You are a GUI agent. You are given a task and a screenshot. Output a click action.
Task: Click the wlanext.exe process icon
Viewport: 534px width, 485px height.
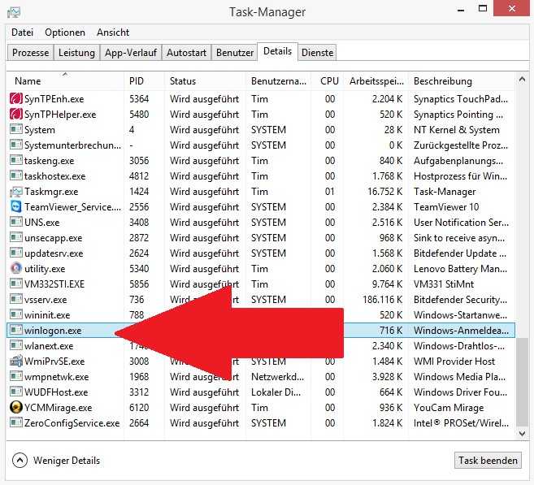(x=16, y=345)
